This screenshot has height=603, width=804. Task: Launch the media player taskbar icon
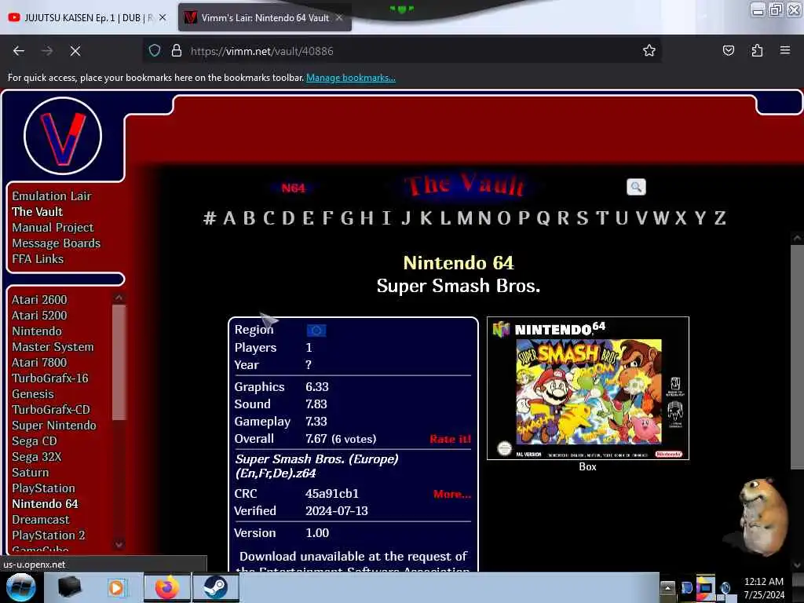coord(116,587)
